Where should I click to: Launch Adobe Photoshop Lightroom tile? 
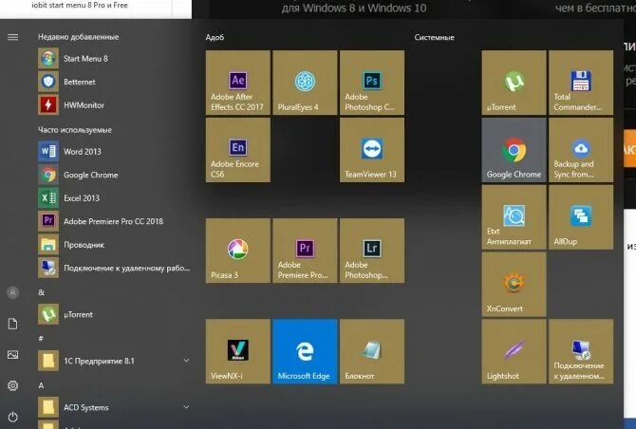(x=372, y=251)
